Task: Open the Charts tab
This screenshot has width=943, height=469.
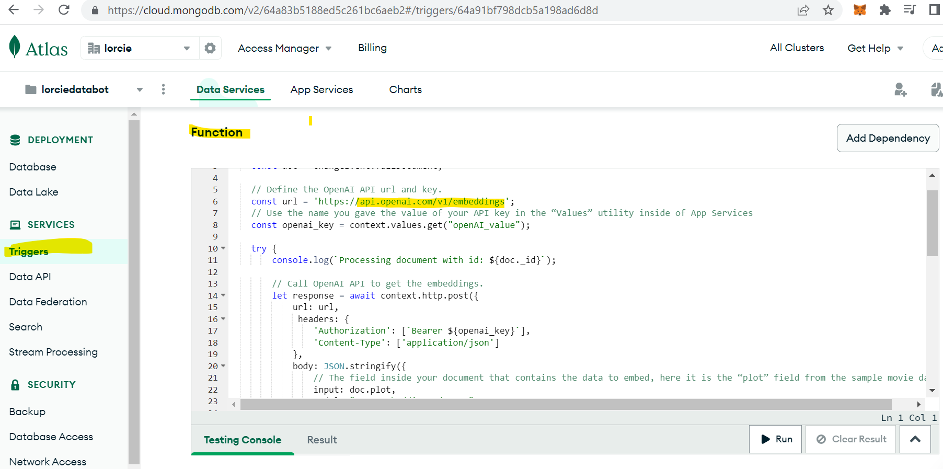Action: point(405,89)
